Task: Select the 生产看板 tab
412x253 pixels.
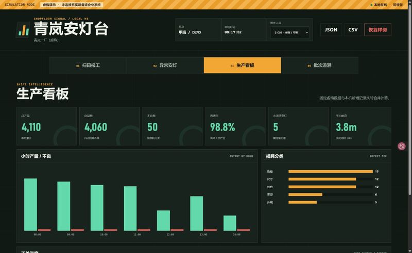Action: pyautogui.click(x=242, y=65)
